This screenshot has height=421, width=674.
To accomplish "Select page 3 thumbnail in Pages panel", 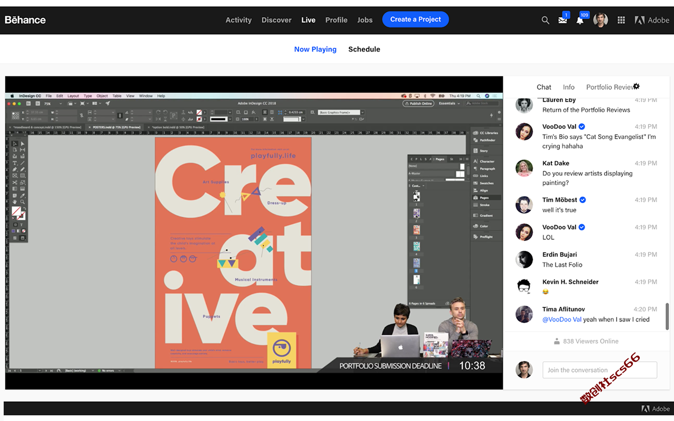I will click(x=417, y=230).
